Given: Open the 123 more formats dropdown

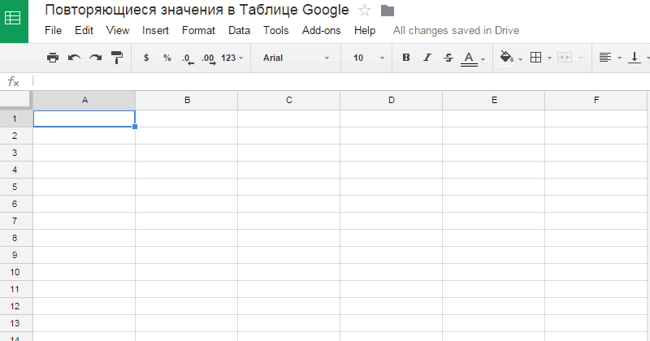Looking at the screenshot, I should (232, 58).
